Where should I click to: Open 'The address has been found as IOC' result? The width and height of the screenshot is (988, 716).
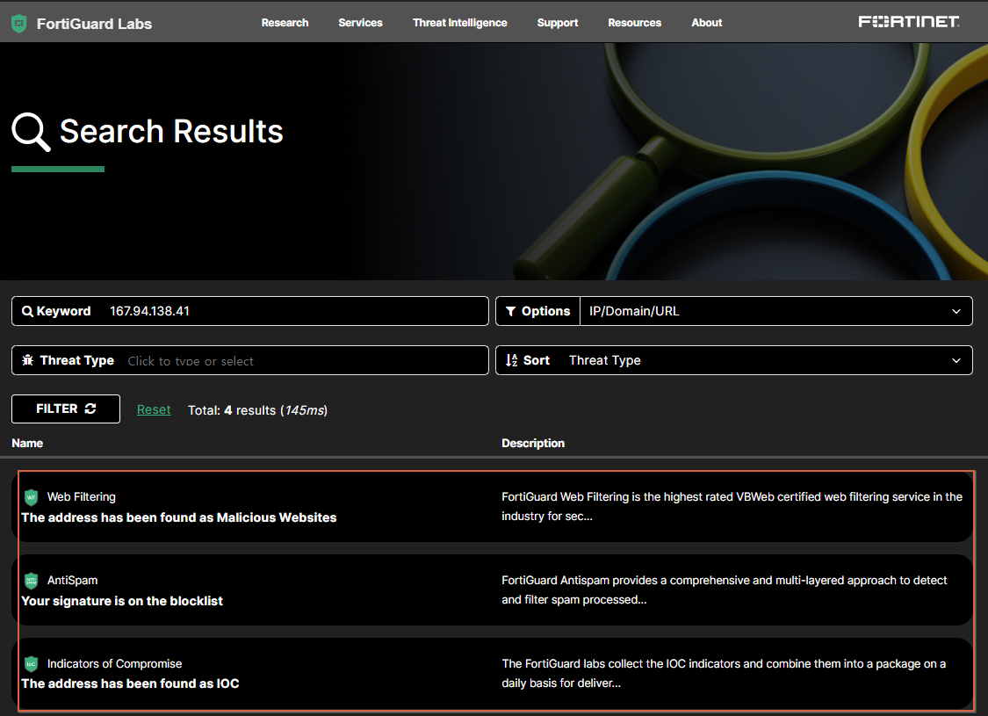coord(131,683)
